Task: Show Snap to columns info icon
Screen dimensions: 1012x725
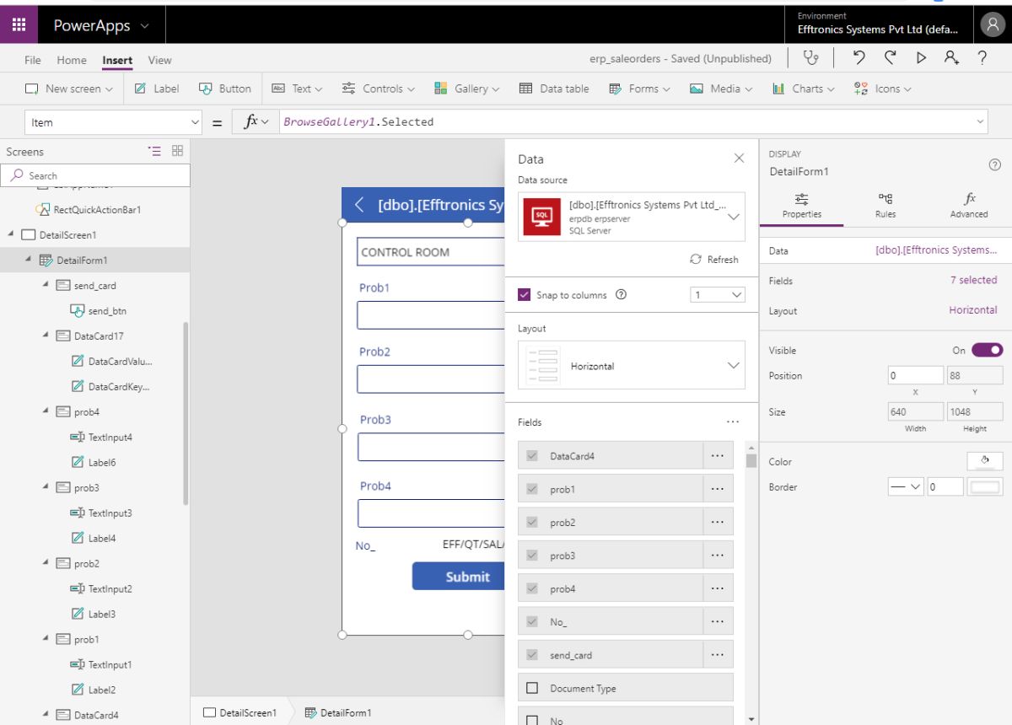Action: (x=622, y=295)
